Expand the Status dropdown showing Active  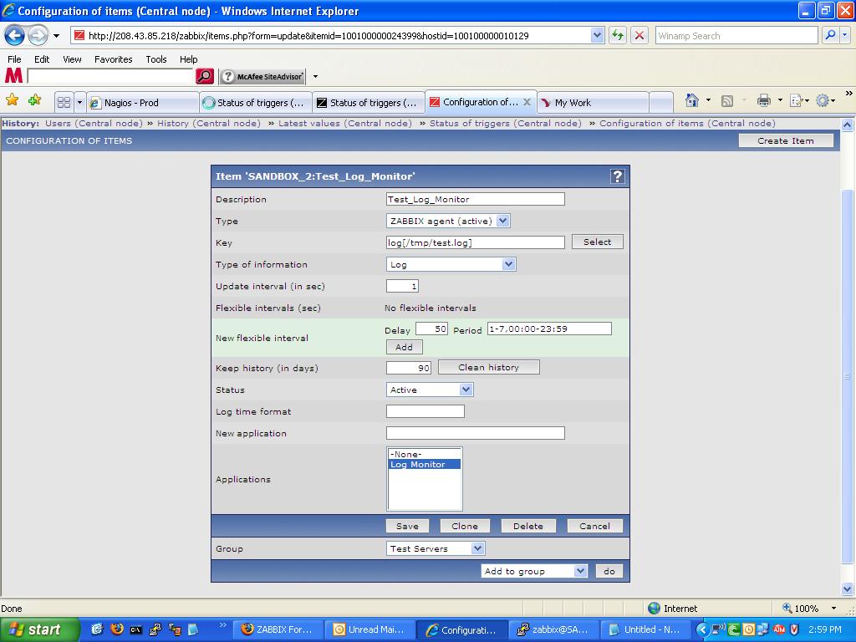click(466, 390)
